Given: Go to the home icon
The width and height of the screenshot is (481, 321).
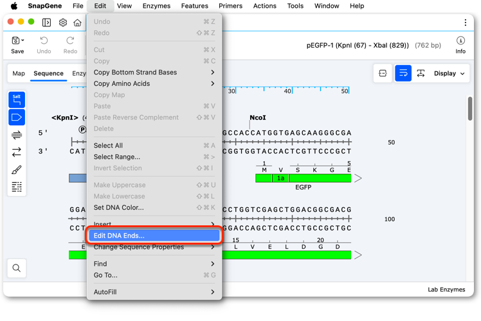Looking at the screenshot, I should pyautogui.click(x=77, y=22).
